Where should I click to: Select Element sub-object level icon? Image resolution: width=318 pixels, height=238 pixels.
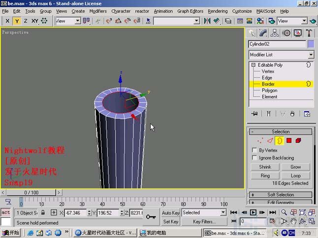(x=298, y=140)
